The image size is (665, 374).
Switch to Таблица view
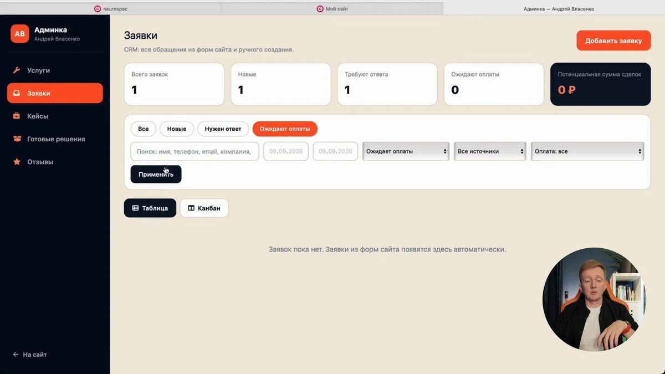150,208
